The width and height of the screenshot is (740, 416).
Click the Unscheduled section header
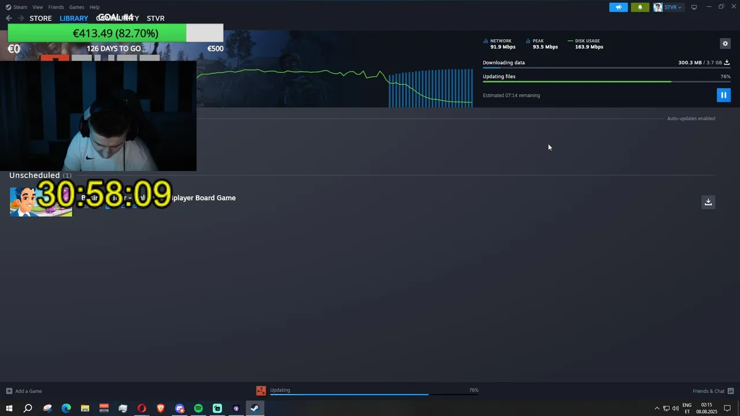click(x=40, y=175)
